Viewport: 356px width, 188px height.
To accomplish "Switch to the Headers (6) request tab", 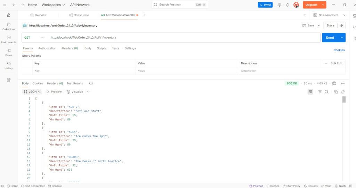I will click(70, 48).
